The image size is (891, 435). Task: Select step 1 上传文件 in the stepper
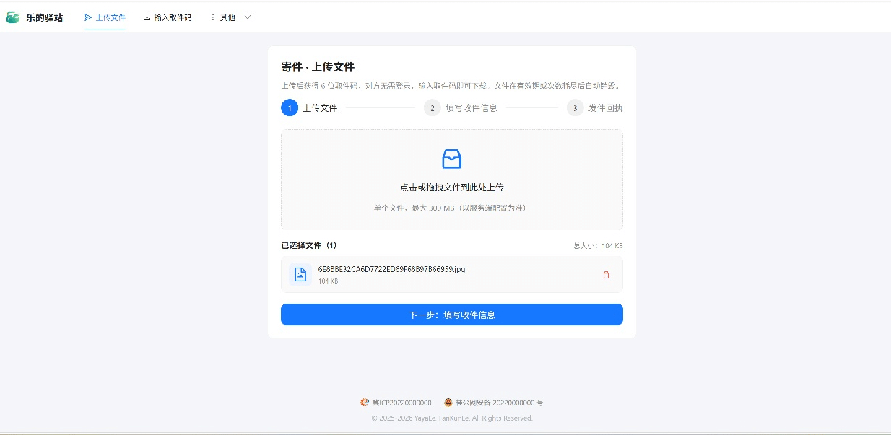pyautogui.click(x=309, y=108)
